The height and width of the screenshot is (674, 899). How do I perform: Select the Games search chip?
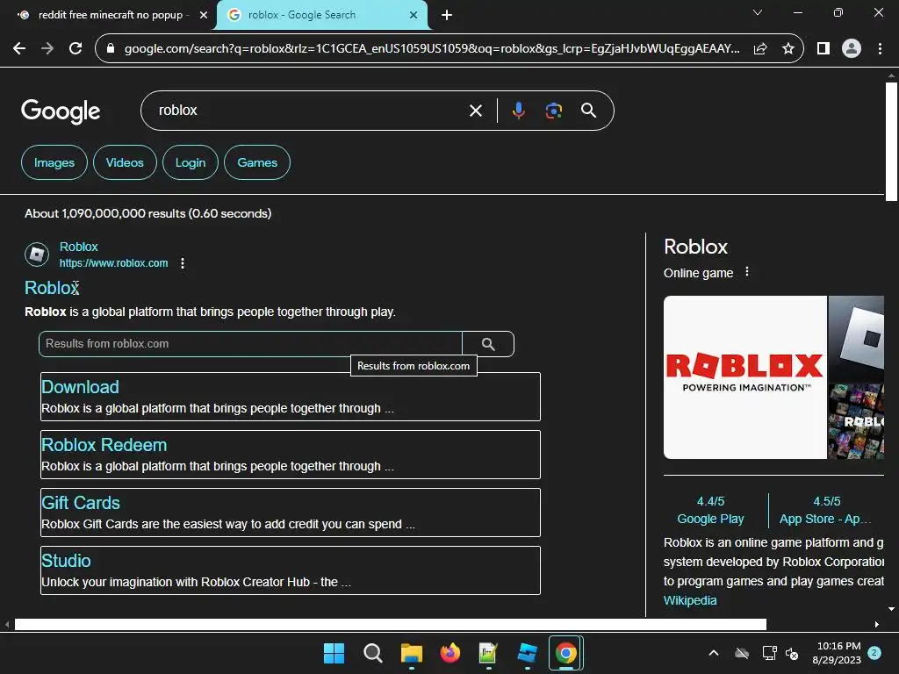pos(257,162)
